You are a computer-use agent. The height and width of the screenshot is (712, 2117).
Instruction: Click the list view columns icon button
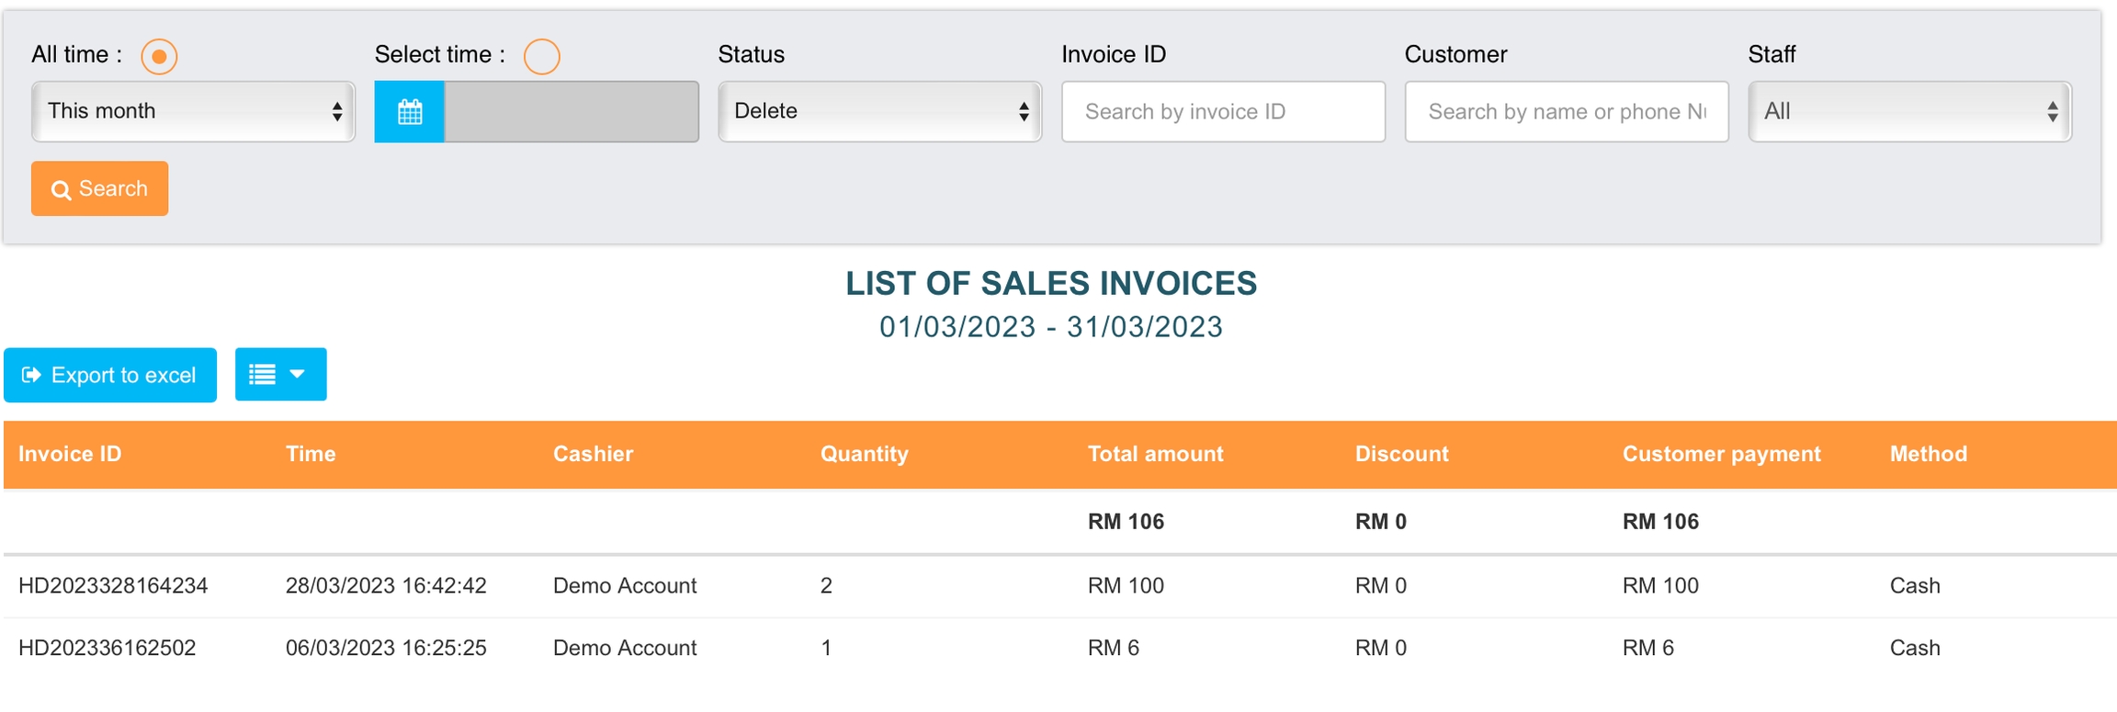click(x=280, y=374)
